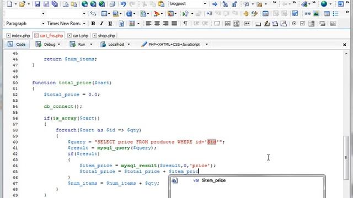This screenshot has width=353, height=198.
Task: Justify text alignment
Action: [x=174, y=23]
